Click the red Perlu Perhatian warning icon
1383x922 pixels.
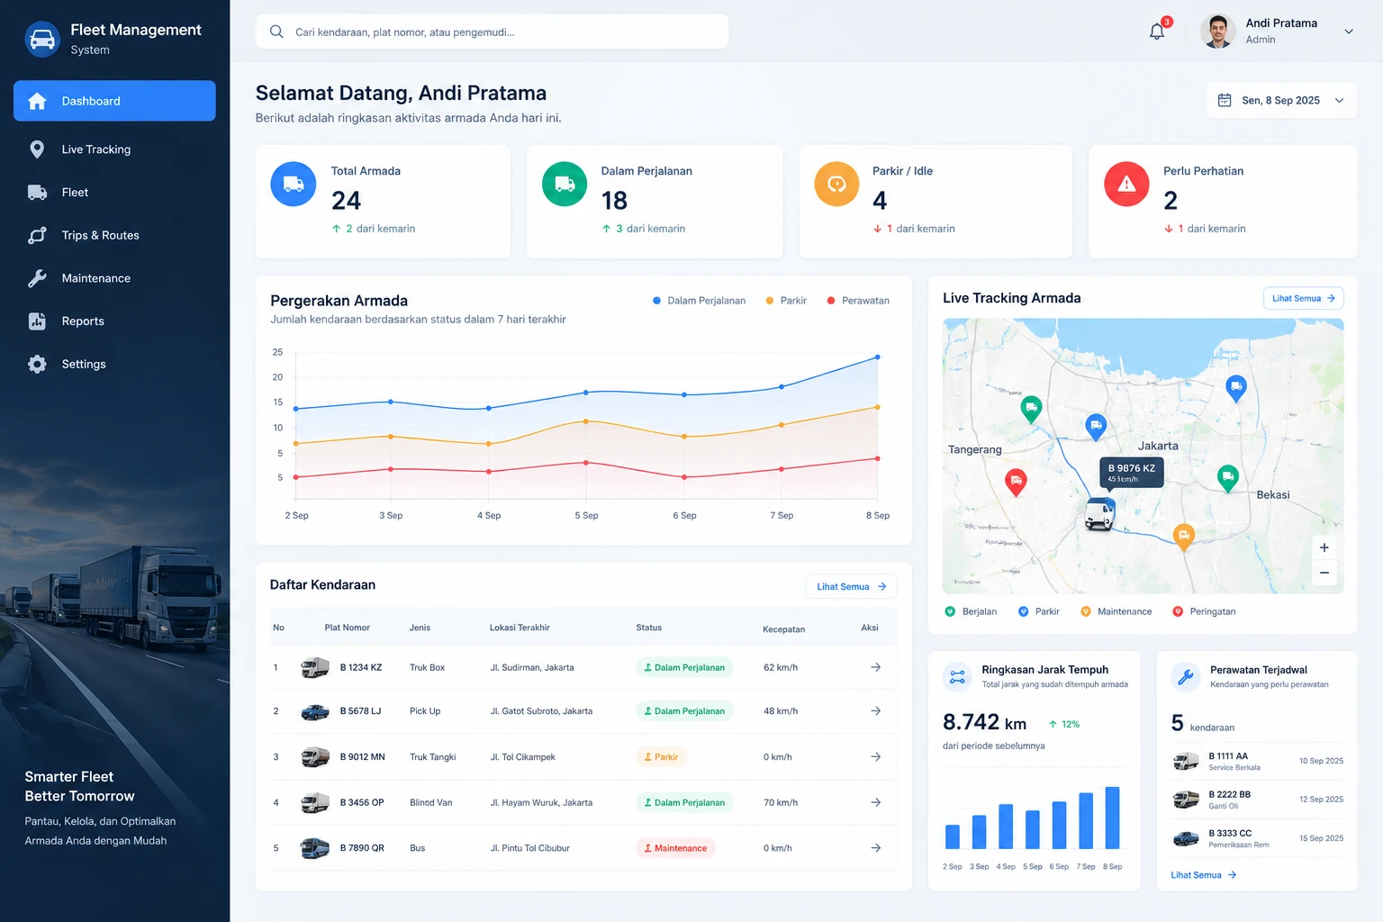coord(1126,184)
